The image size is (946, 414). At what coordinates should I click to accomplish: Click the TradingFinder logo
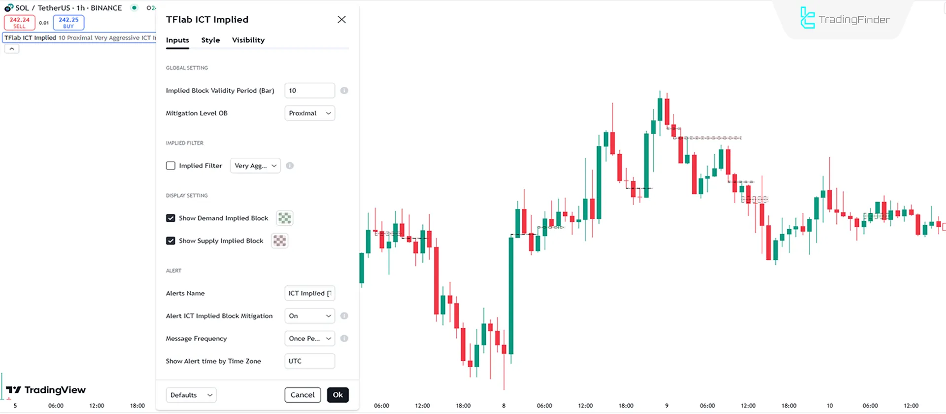[x=845, y=19]
